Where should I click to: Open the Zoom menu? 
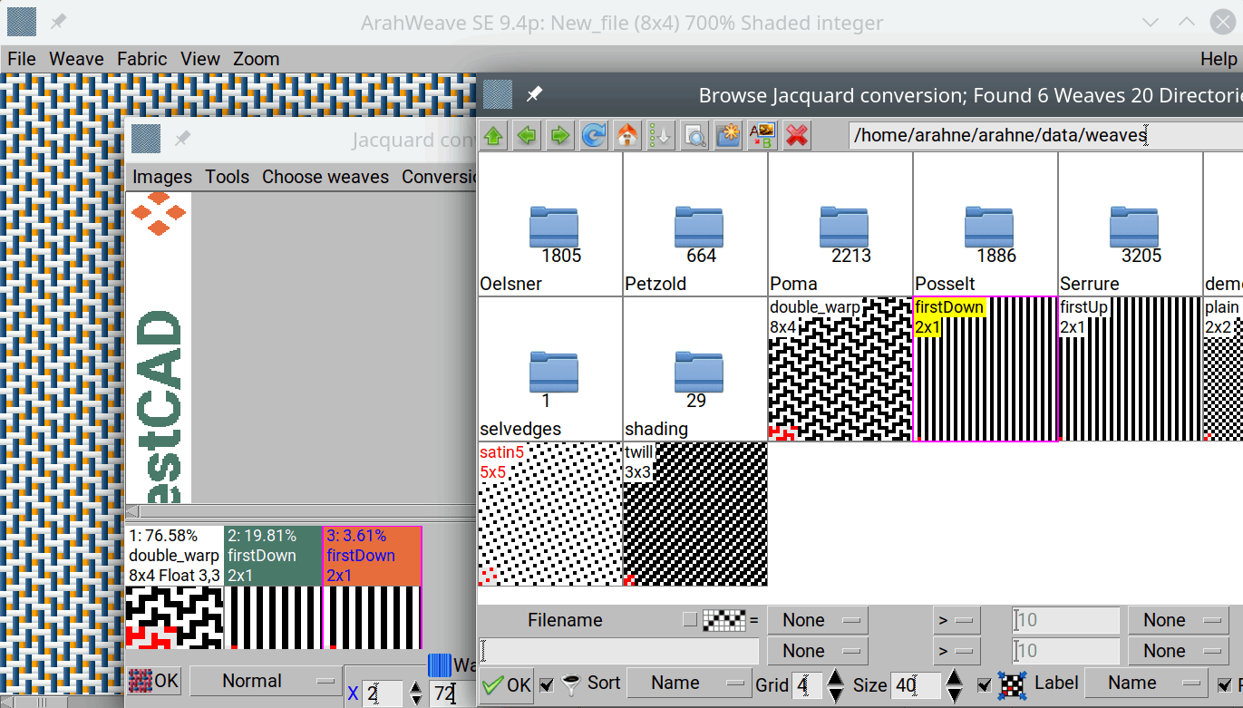257,59
